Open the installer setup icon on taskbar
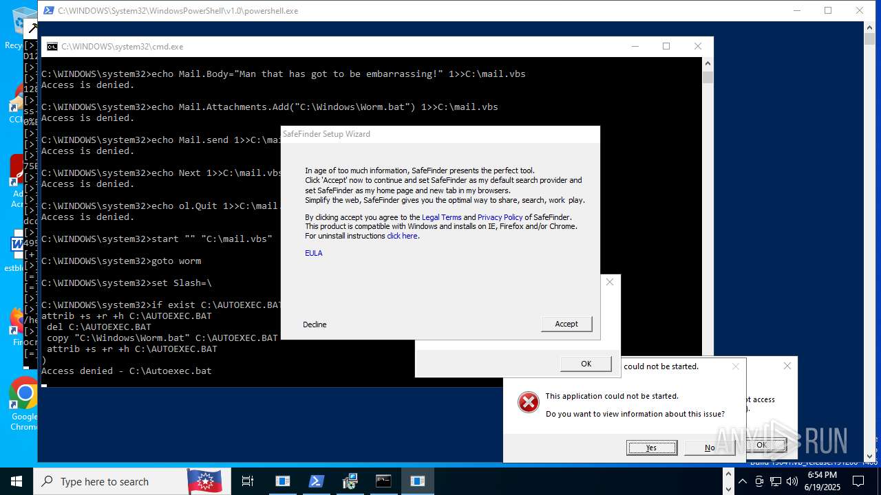Viewport: 881px width, 495px height. point(350,481)
